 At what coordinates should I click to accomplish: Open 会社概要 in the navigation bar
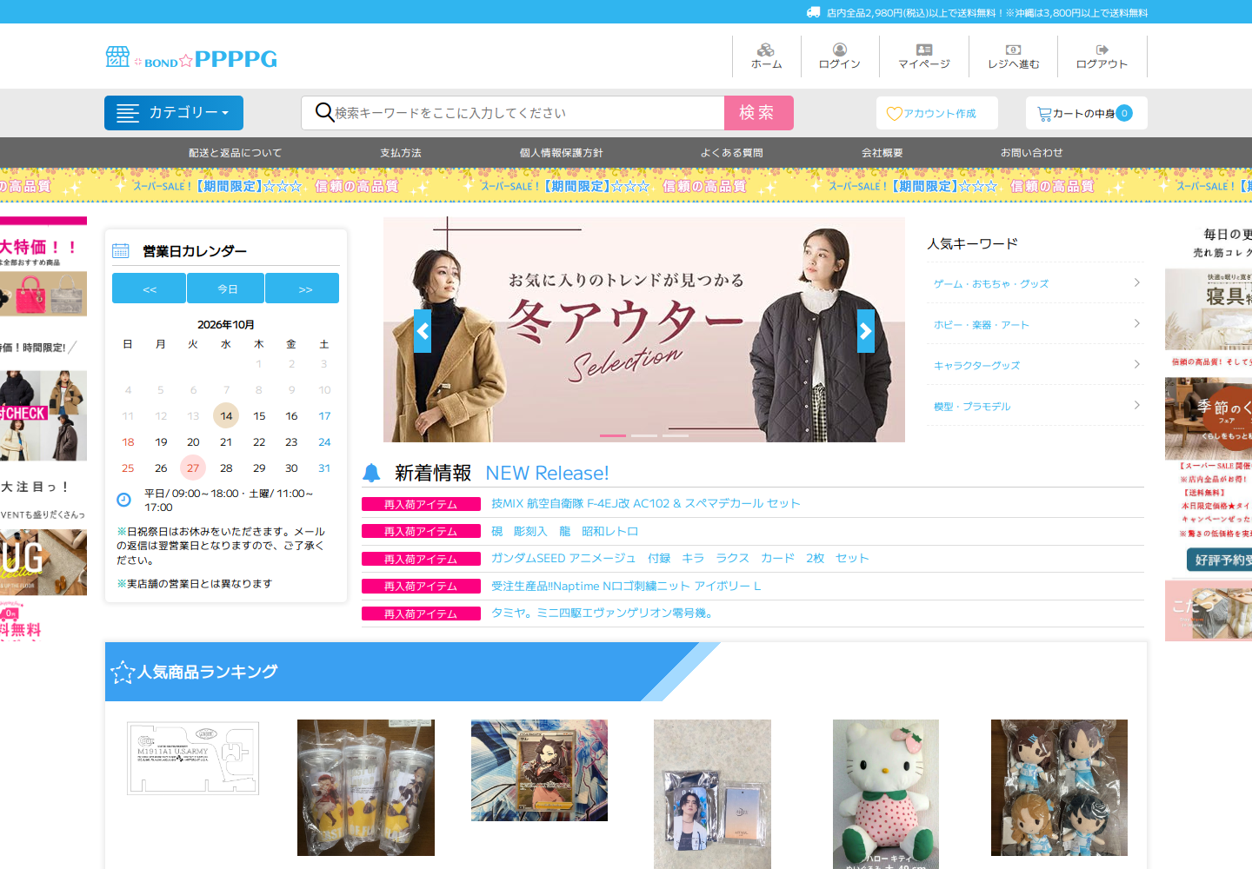[x=882, y=153]
